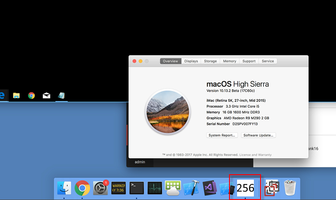Open the Service tab
Image resolution: width=336 pixels, height=200 pixels.
coord(268,61)
